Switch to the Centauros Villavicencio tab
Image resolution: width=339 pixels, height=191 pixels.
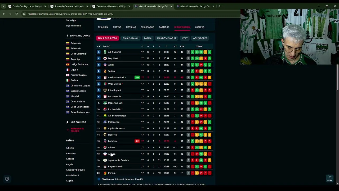coord(111,6)
